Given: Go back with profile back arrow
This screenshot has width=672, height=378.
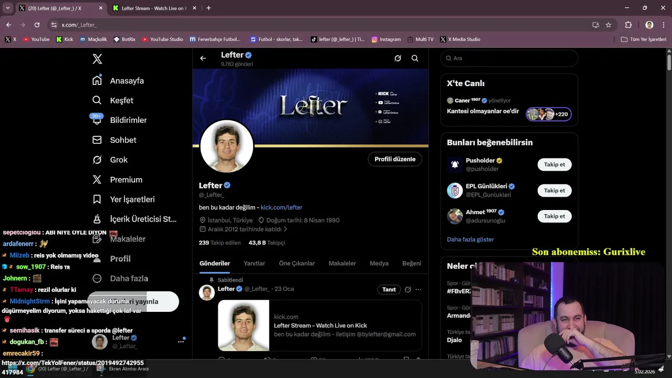Looking at the screenshot, I should (x=203, y=58).
